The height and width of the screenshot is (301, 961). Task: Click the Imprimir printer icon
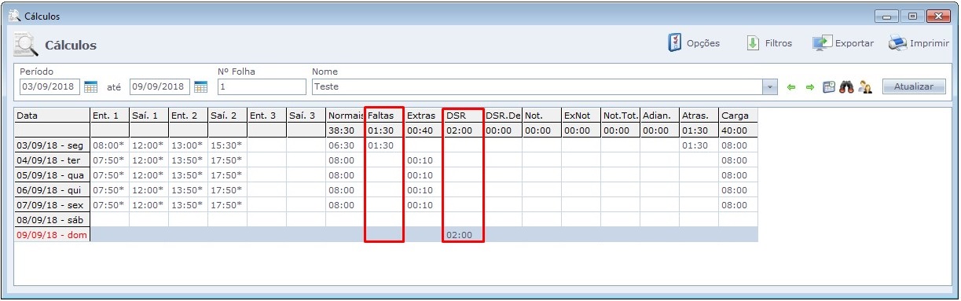point(897,43)
